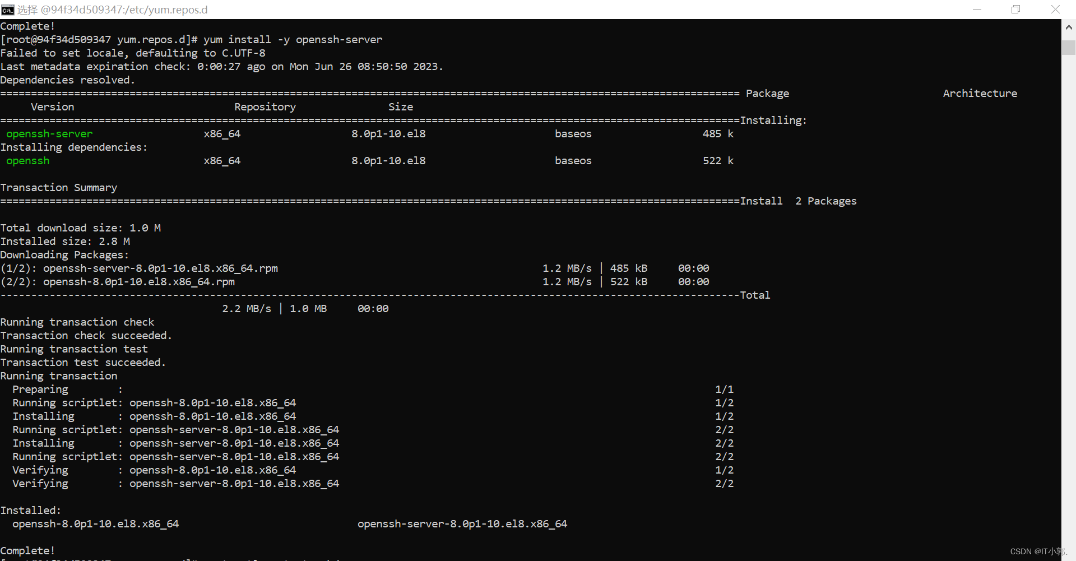Click installed package openssh-8.0p1-10.el8.x86_64
This screenshot has width=1076, height=561.
coord(96,524)
